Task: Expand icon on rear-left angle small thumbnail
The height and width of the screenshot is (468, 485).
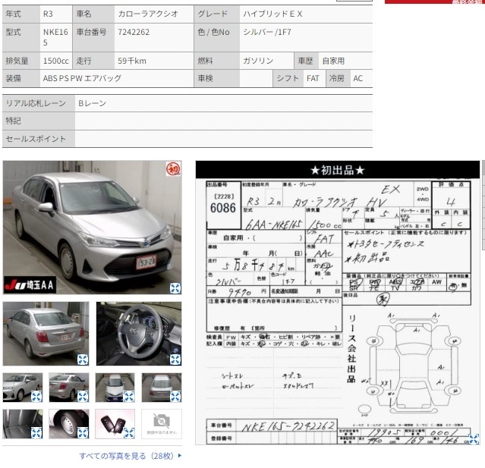Action: point(83,396)
